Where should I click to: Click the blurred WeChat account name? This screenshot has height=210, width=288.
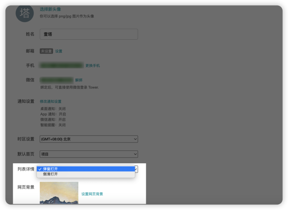57,80
